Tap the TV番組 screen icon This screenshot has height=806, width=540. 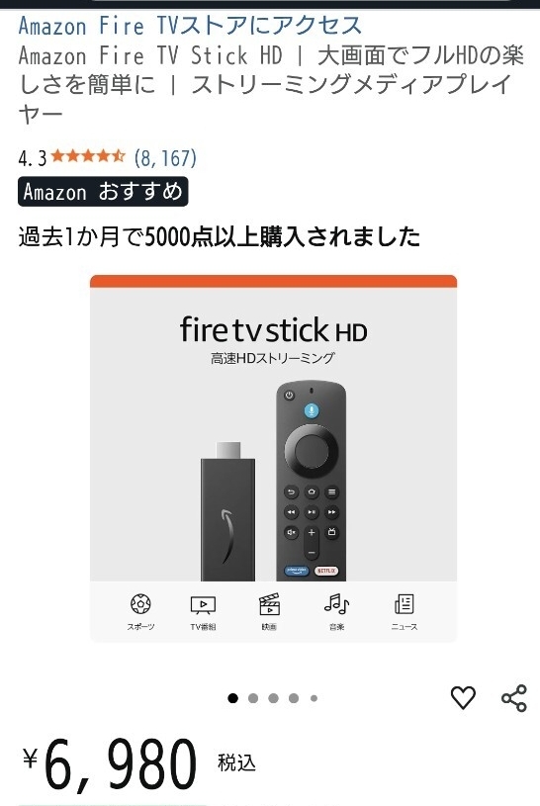(x=203, y=605)
